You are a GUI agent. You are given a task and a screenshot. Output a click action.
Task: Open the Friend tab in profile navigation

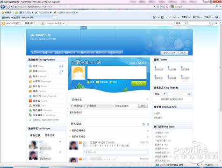point(101,53)
